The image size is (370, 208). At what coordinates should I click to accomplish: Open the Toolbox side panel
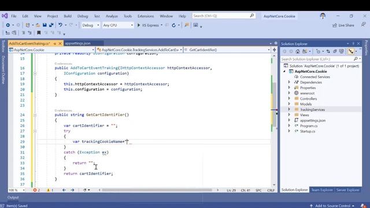[3, 46]
